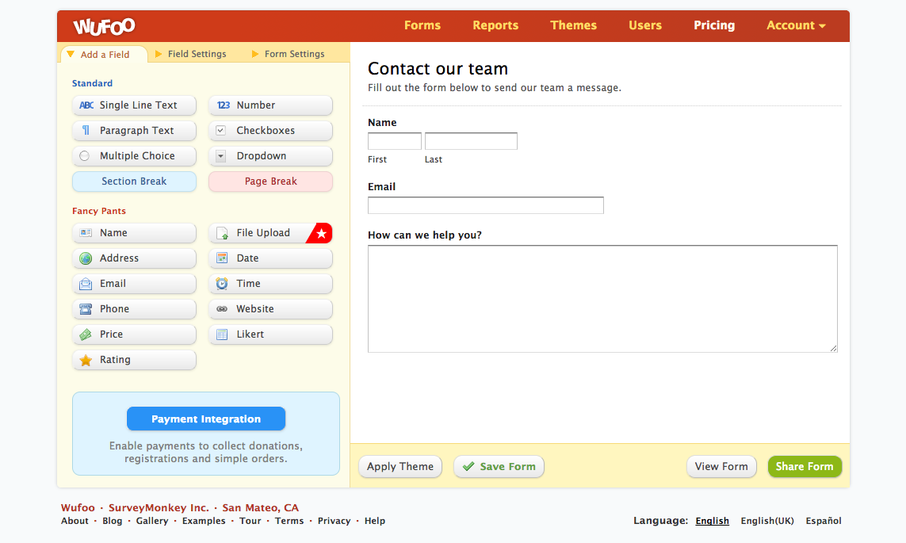Click the Address globe icon

pos(86,258)
